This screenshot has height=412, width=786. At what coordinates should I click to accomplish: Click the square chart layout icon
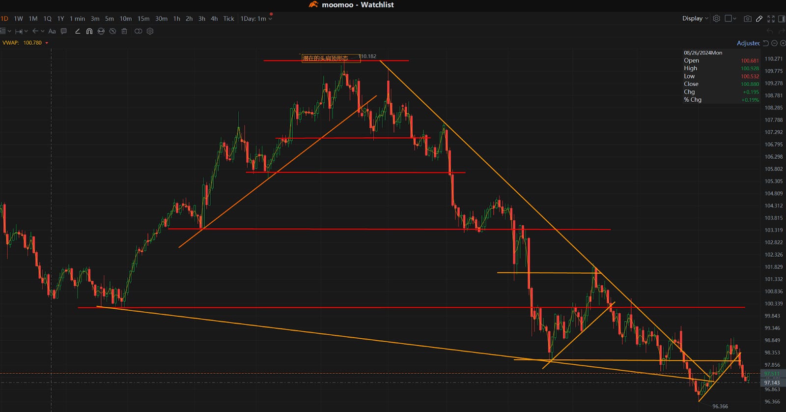point(729,18)
